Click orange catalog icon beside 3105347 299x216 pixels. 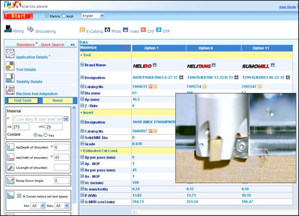pos(259,87)
